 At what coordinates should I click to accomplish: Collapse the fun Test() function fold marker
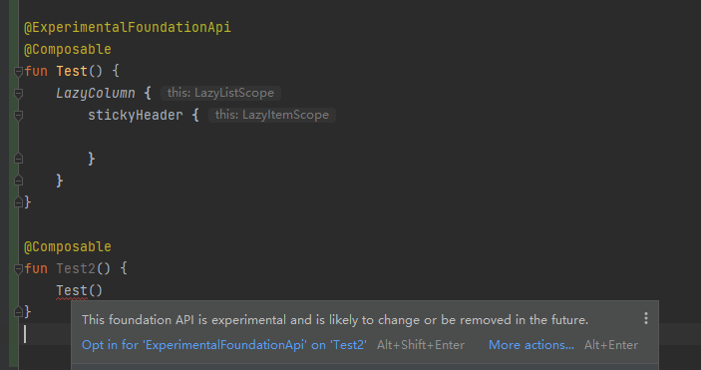(x=18, y=71)
